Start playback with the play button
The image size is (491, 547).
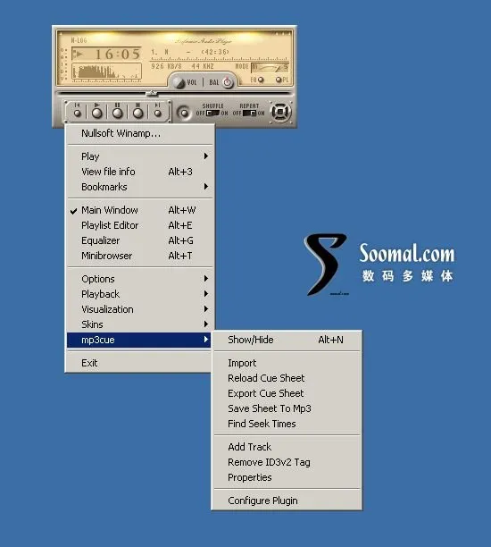click(97, 113)
